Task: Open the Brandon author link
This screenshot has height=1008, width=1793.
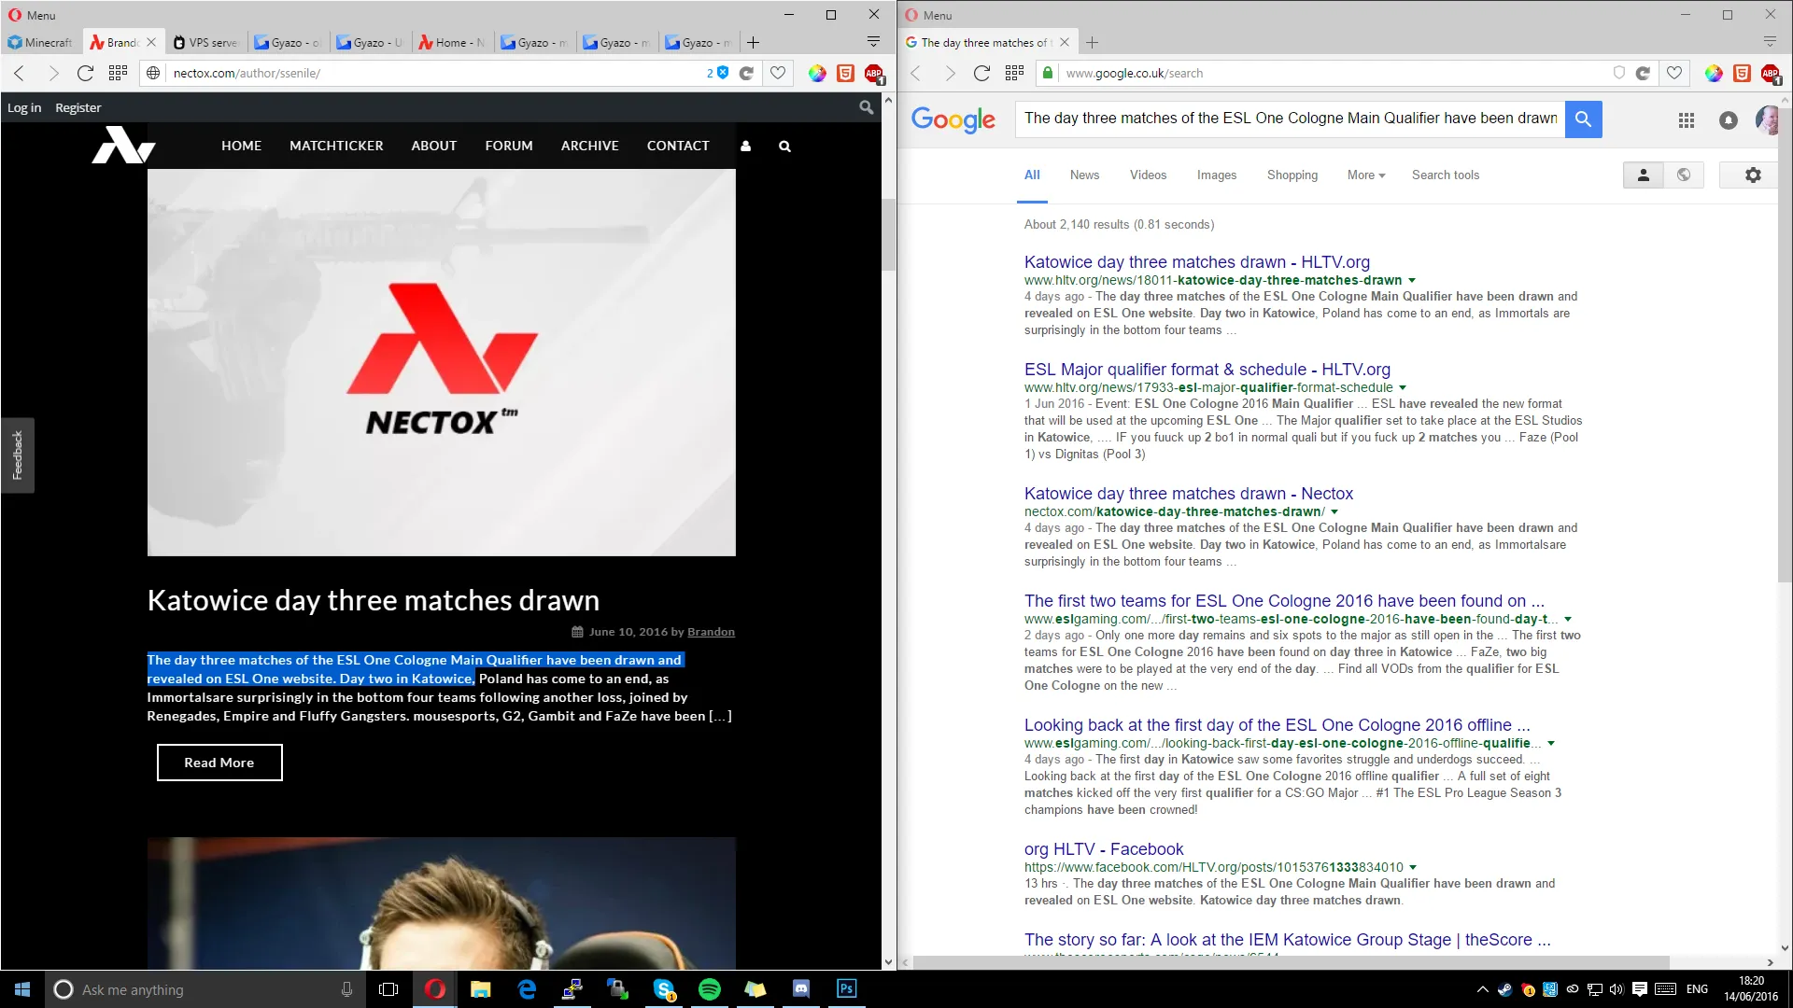Action: pyautogui.click(x=711, y=632)
